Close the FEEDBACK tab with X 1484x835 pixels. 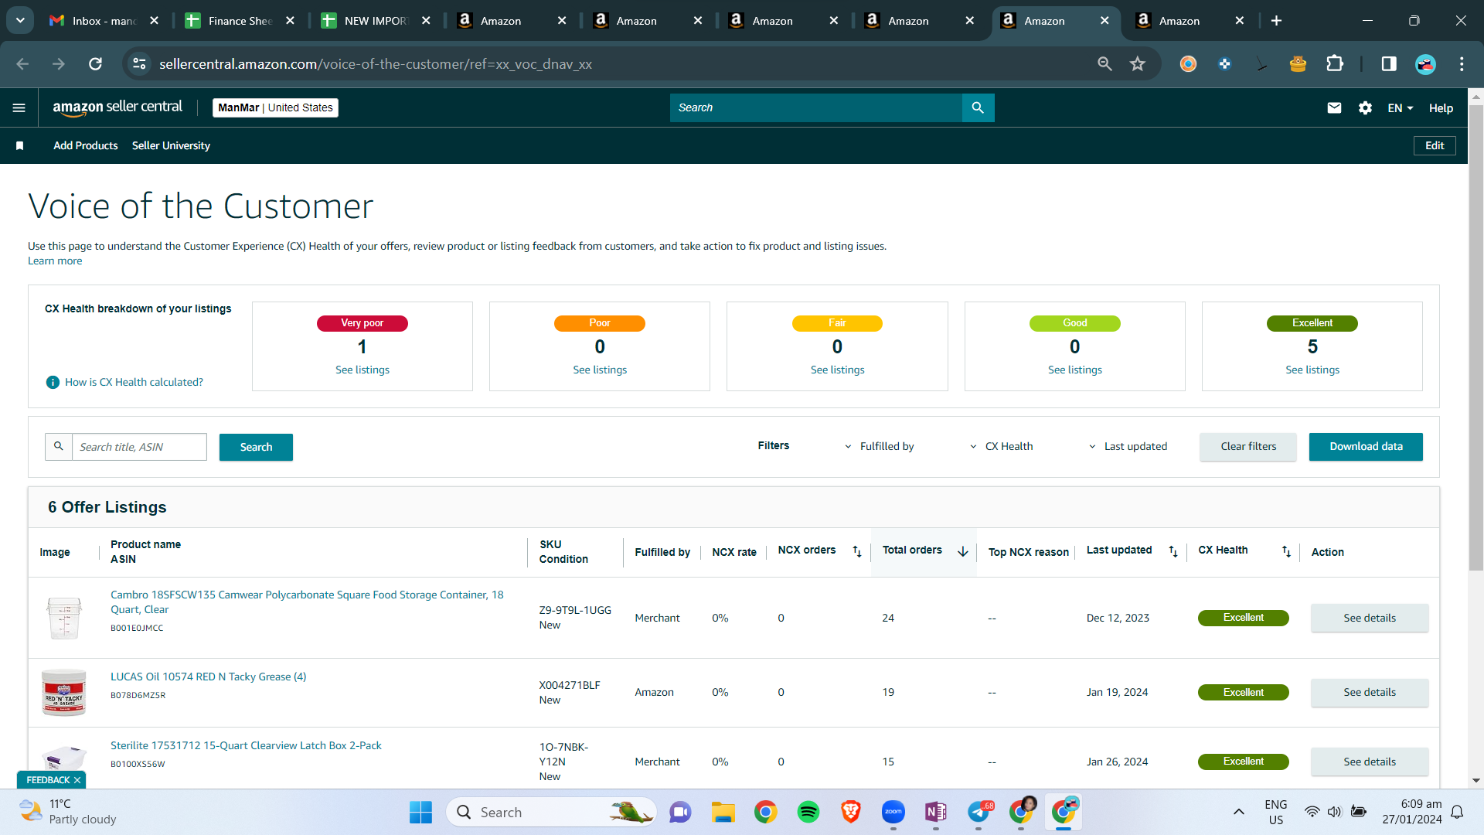[x=77, y=781]
